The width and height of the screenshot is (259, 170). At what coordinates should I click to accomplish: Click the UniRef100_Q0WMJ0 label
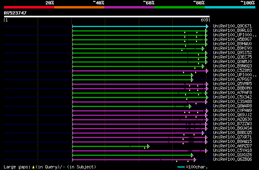tap(232, 62)
